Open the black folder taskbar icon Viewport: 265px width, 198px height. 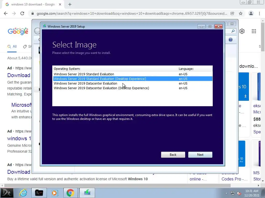39,193
